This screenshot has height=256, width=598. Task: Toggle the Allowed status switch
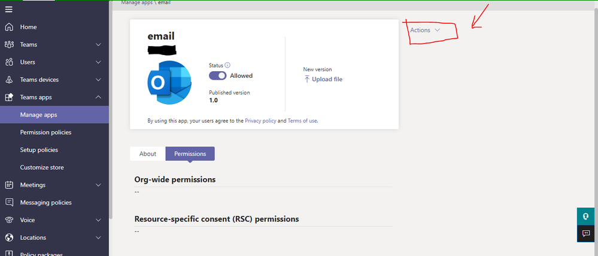tap(218, 76)
